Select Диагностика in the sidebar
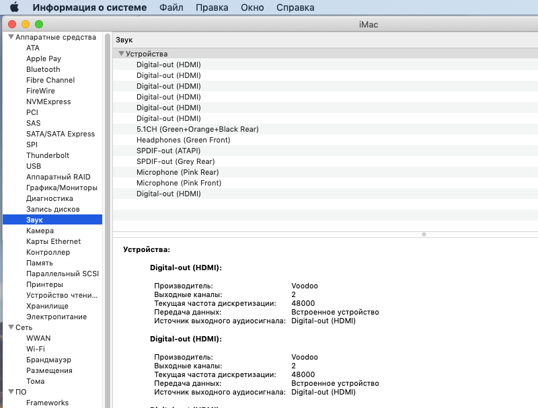The width and height of the screenshot is (538, 408). coord(50,198)
